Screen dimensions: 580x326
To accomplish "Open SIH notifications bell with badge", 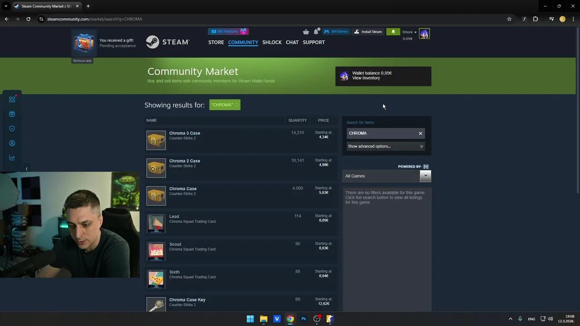I will [x=316, y=32].
